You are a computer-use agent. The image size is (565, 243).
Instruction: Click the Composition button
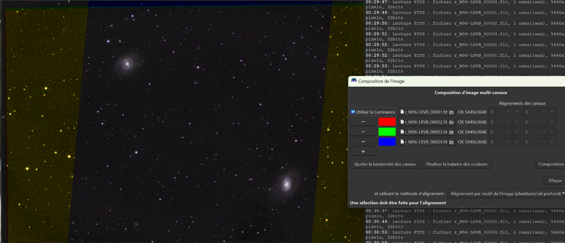click(551, 164)
